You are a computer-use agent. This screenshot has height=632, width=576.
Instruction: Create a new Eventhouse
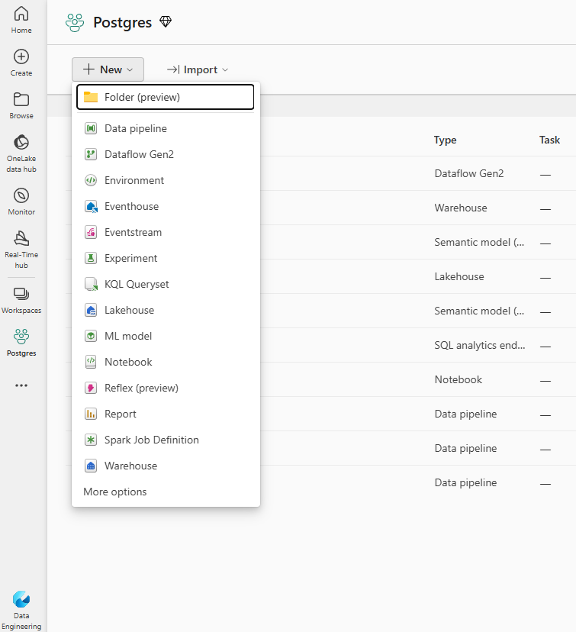point(165,206)
